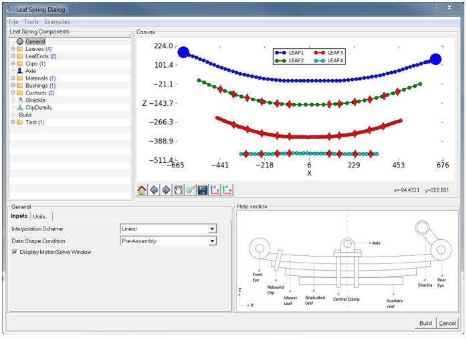Open the Tools menu
Viewport: 467px width, 339px height.
(x=31, y=22)
